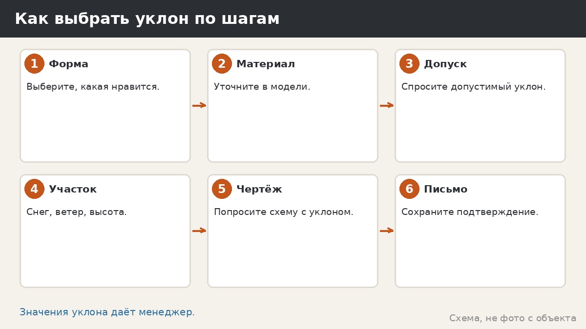Select the heading 'Материал'
The width and height of the screenshot is (586, 329).
(x=266, y=64)
